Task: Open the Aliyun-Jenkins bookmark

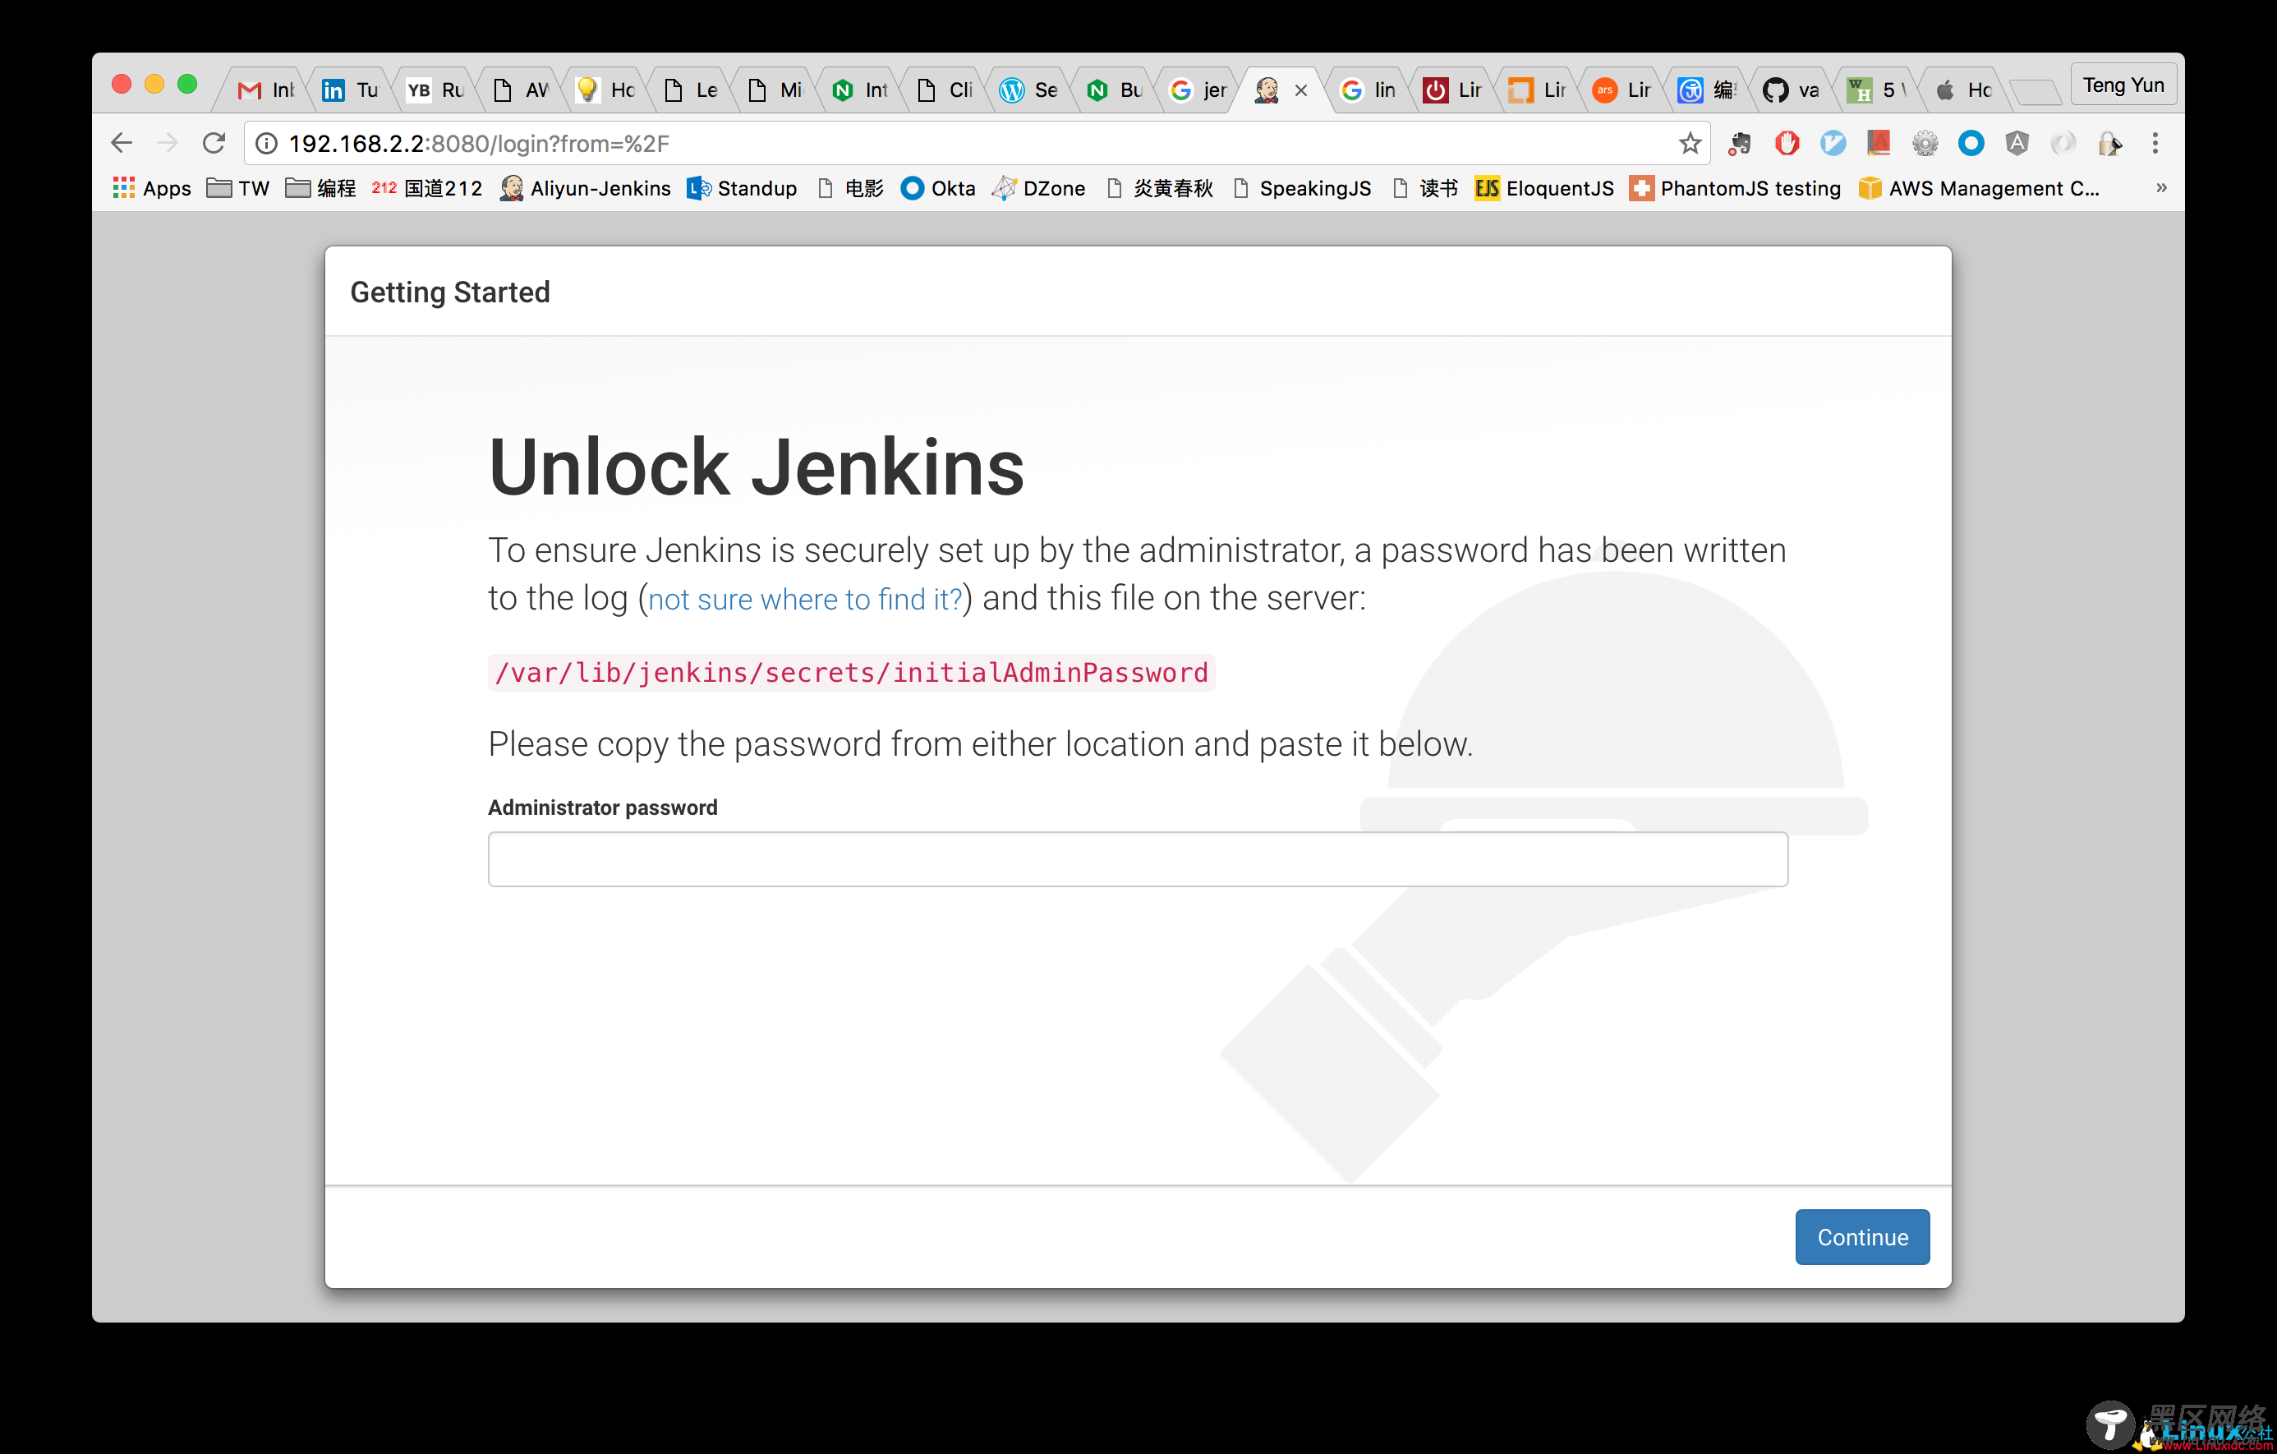Action: coord(586,188)
